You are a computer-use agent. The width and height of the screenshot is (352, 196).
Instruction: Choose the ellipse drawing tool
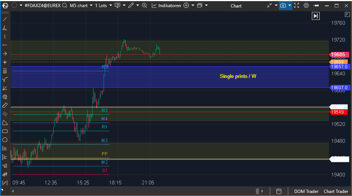tap(5, 140)
